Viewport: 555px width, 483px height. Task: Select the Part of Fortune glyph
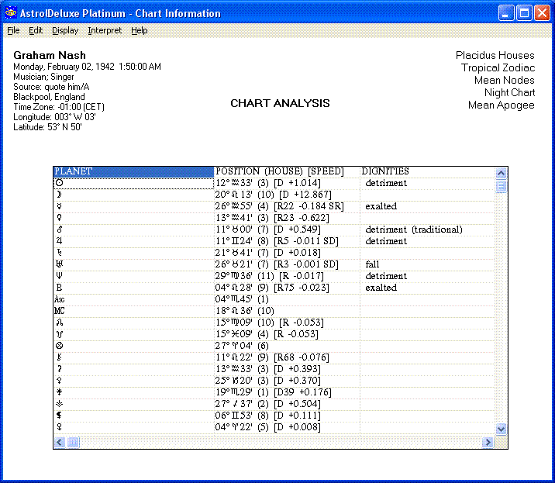tap(59, 346)
